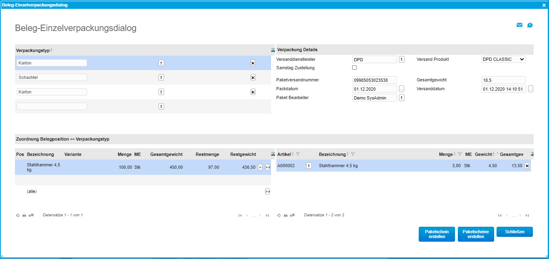Delete the Schachtel packaging row

tap(253, 77)
